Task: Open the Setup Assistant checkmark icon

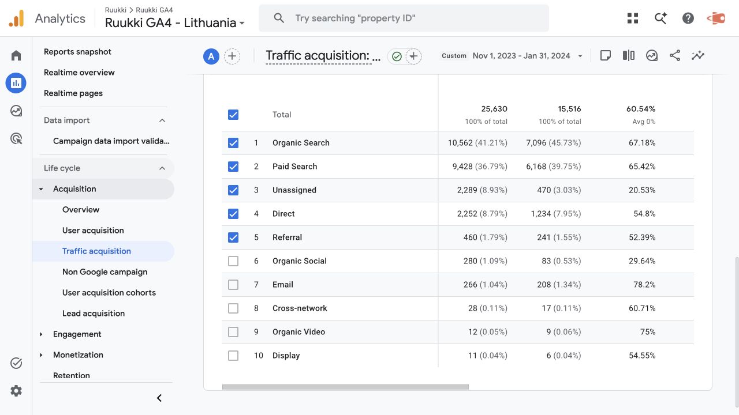Action: point(16,363)
